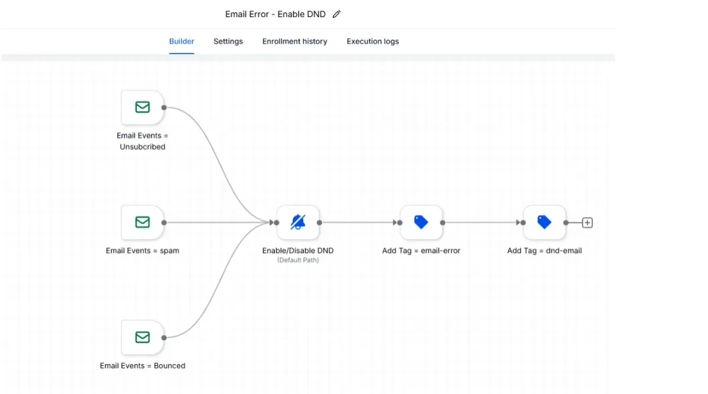The height and width of the screenshot is (394, 708).
Task: Click the Enable/Disable DND label
Action: click(x=298, y=251)
